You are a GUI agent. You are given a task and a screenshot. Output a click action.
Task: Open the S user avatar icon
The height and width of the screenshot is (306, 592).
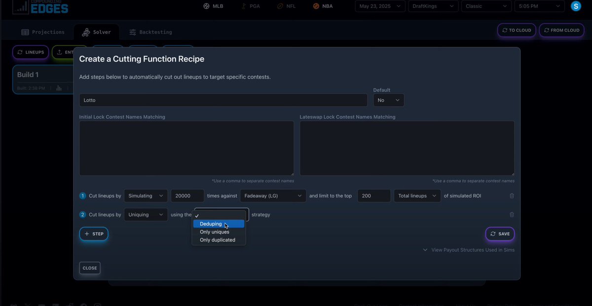click(x=575, y=5)
